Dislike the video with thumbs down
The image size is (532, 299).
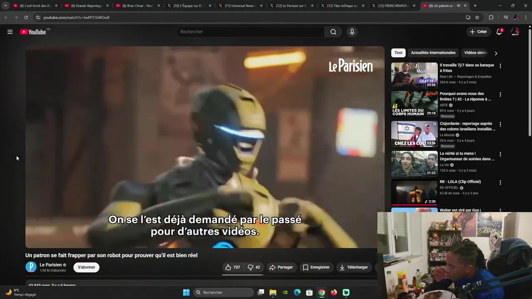coord(254,267)
